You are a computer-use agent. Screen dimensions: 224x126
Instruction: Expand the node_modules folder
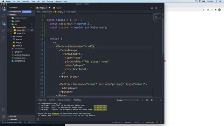pos(21,18)
